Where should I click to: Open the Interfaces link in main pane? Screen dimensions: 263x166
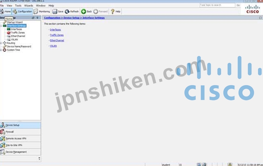[x=55, y=30]
